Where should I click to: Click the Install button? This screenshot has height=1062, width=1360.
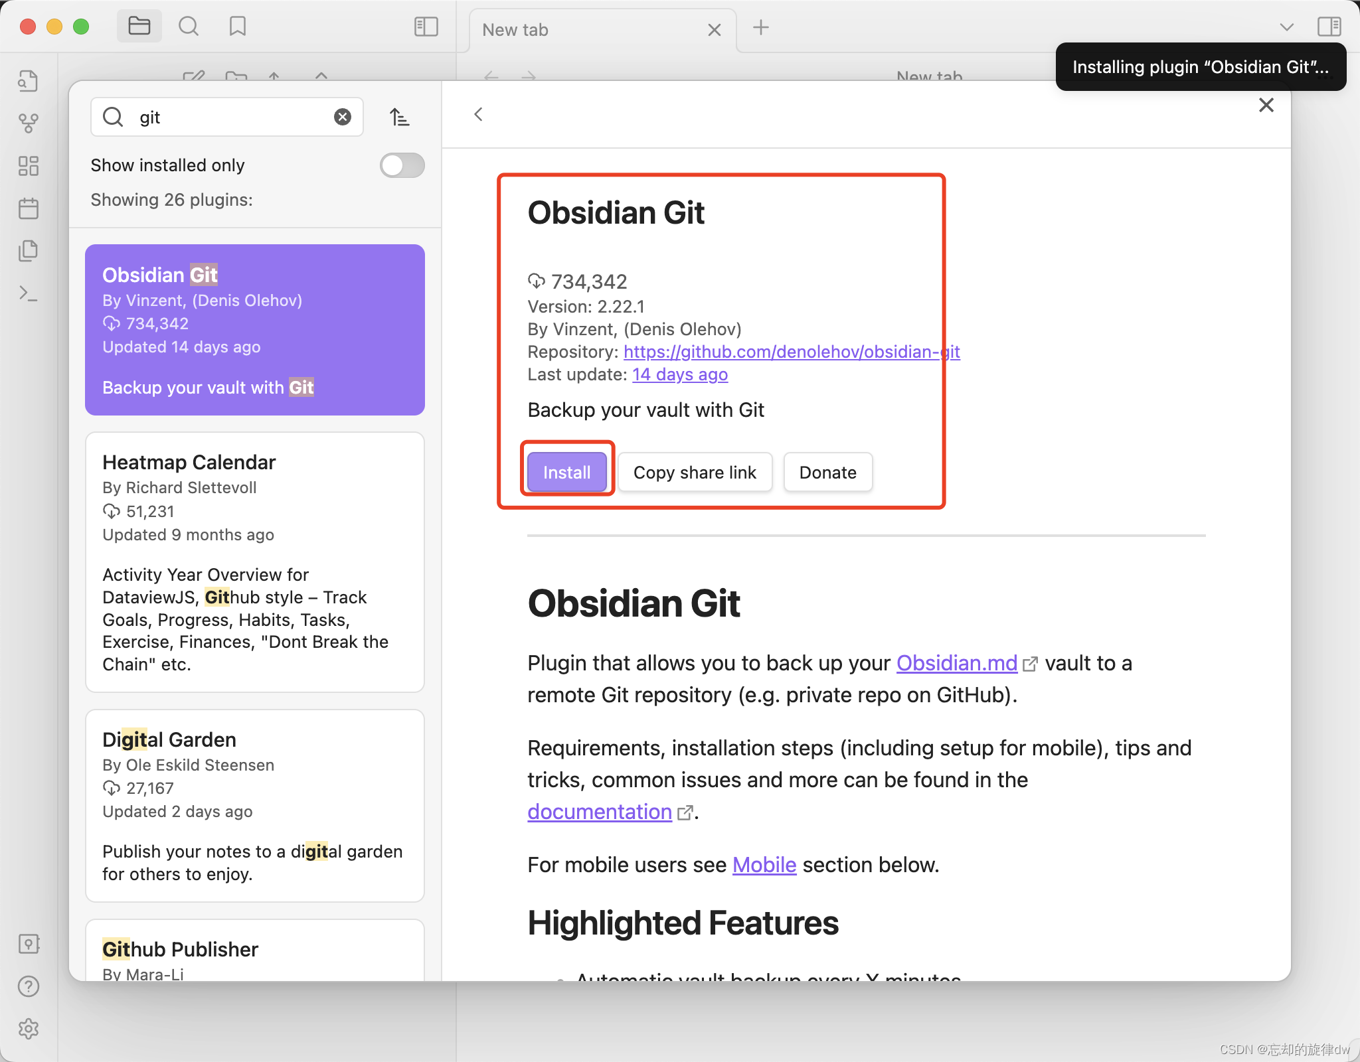(566, 473)
